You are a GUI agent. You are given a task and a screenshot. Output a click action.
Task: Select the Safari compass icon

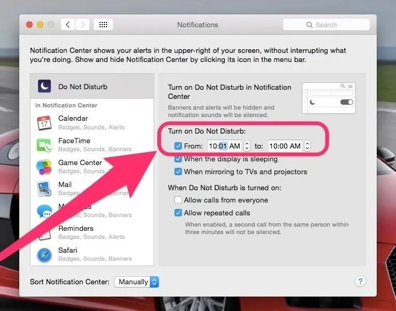coord(44,255)
